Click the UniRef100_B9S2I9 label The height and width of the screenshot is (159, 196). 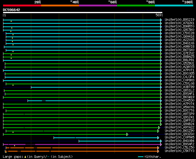(179, 20)
